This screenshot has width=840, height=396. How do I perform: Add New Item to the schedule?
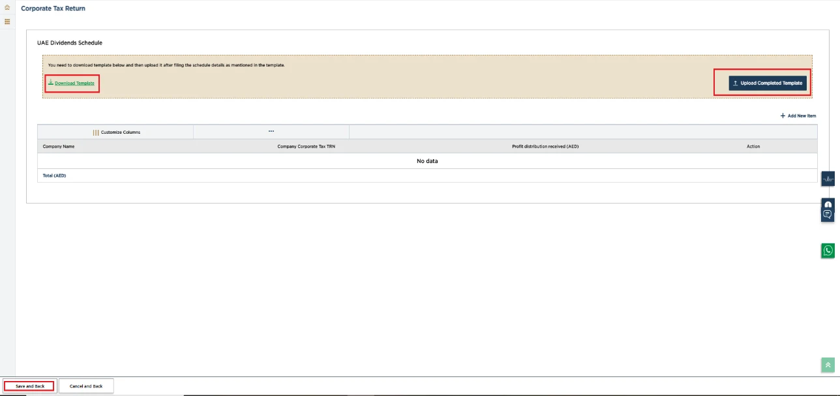798,115
